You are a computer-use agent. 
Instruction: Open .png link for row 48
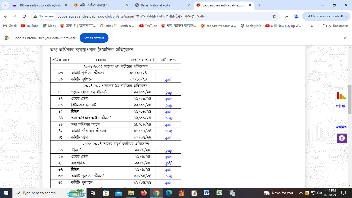point(168,92)
